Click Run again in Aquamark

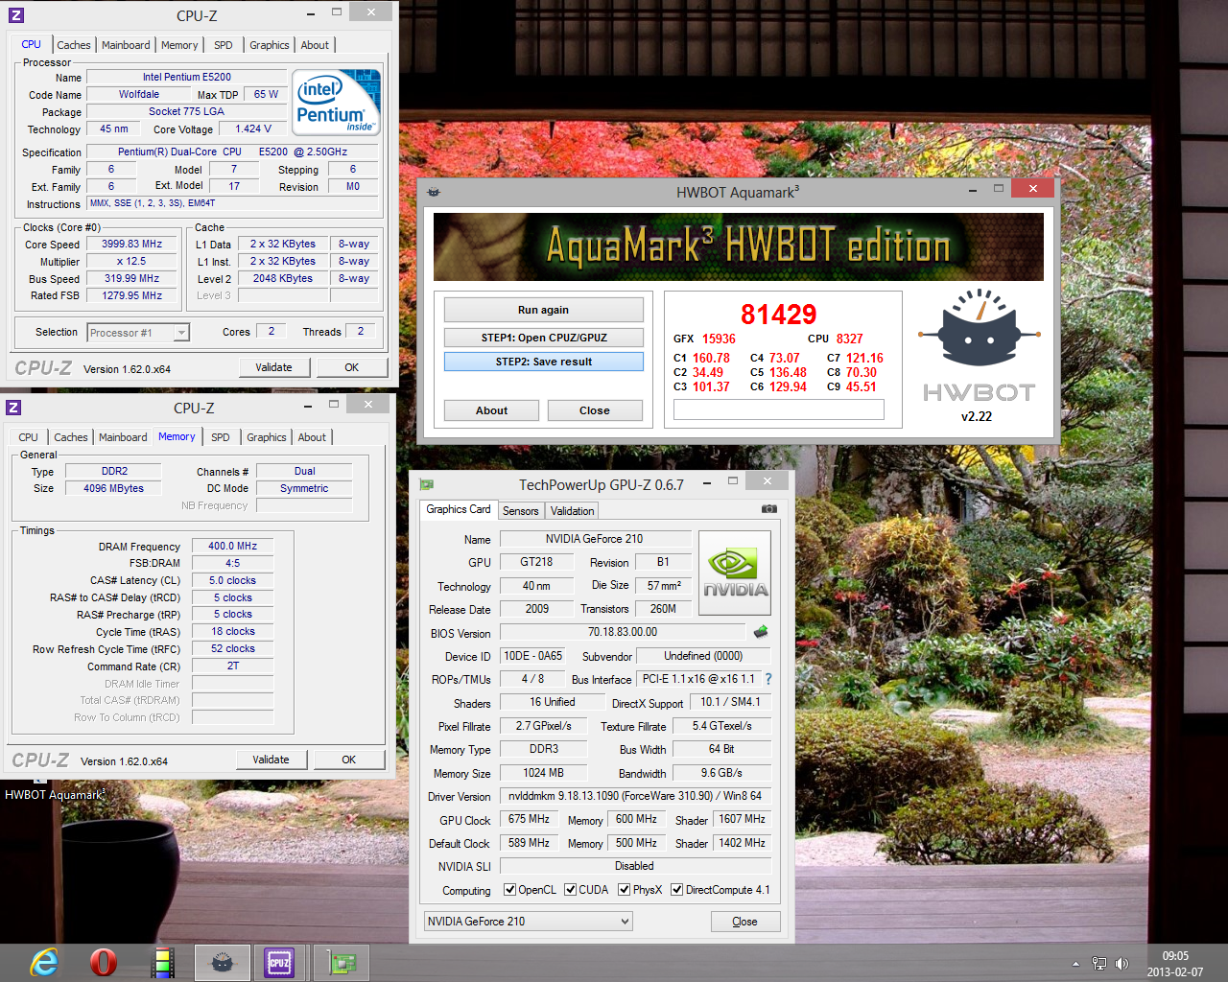click(x=543, y=310)
